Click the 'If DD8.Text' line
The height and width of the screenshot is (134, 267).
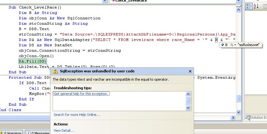35,83
